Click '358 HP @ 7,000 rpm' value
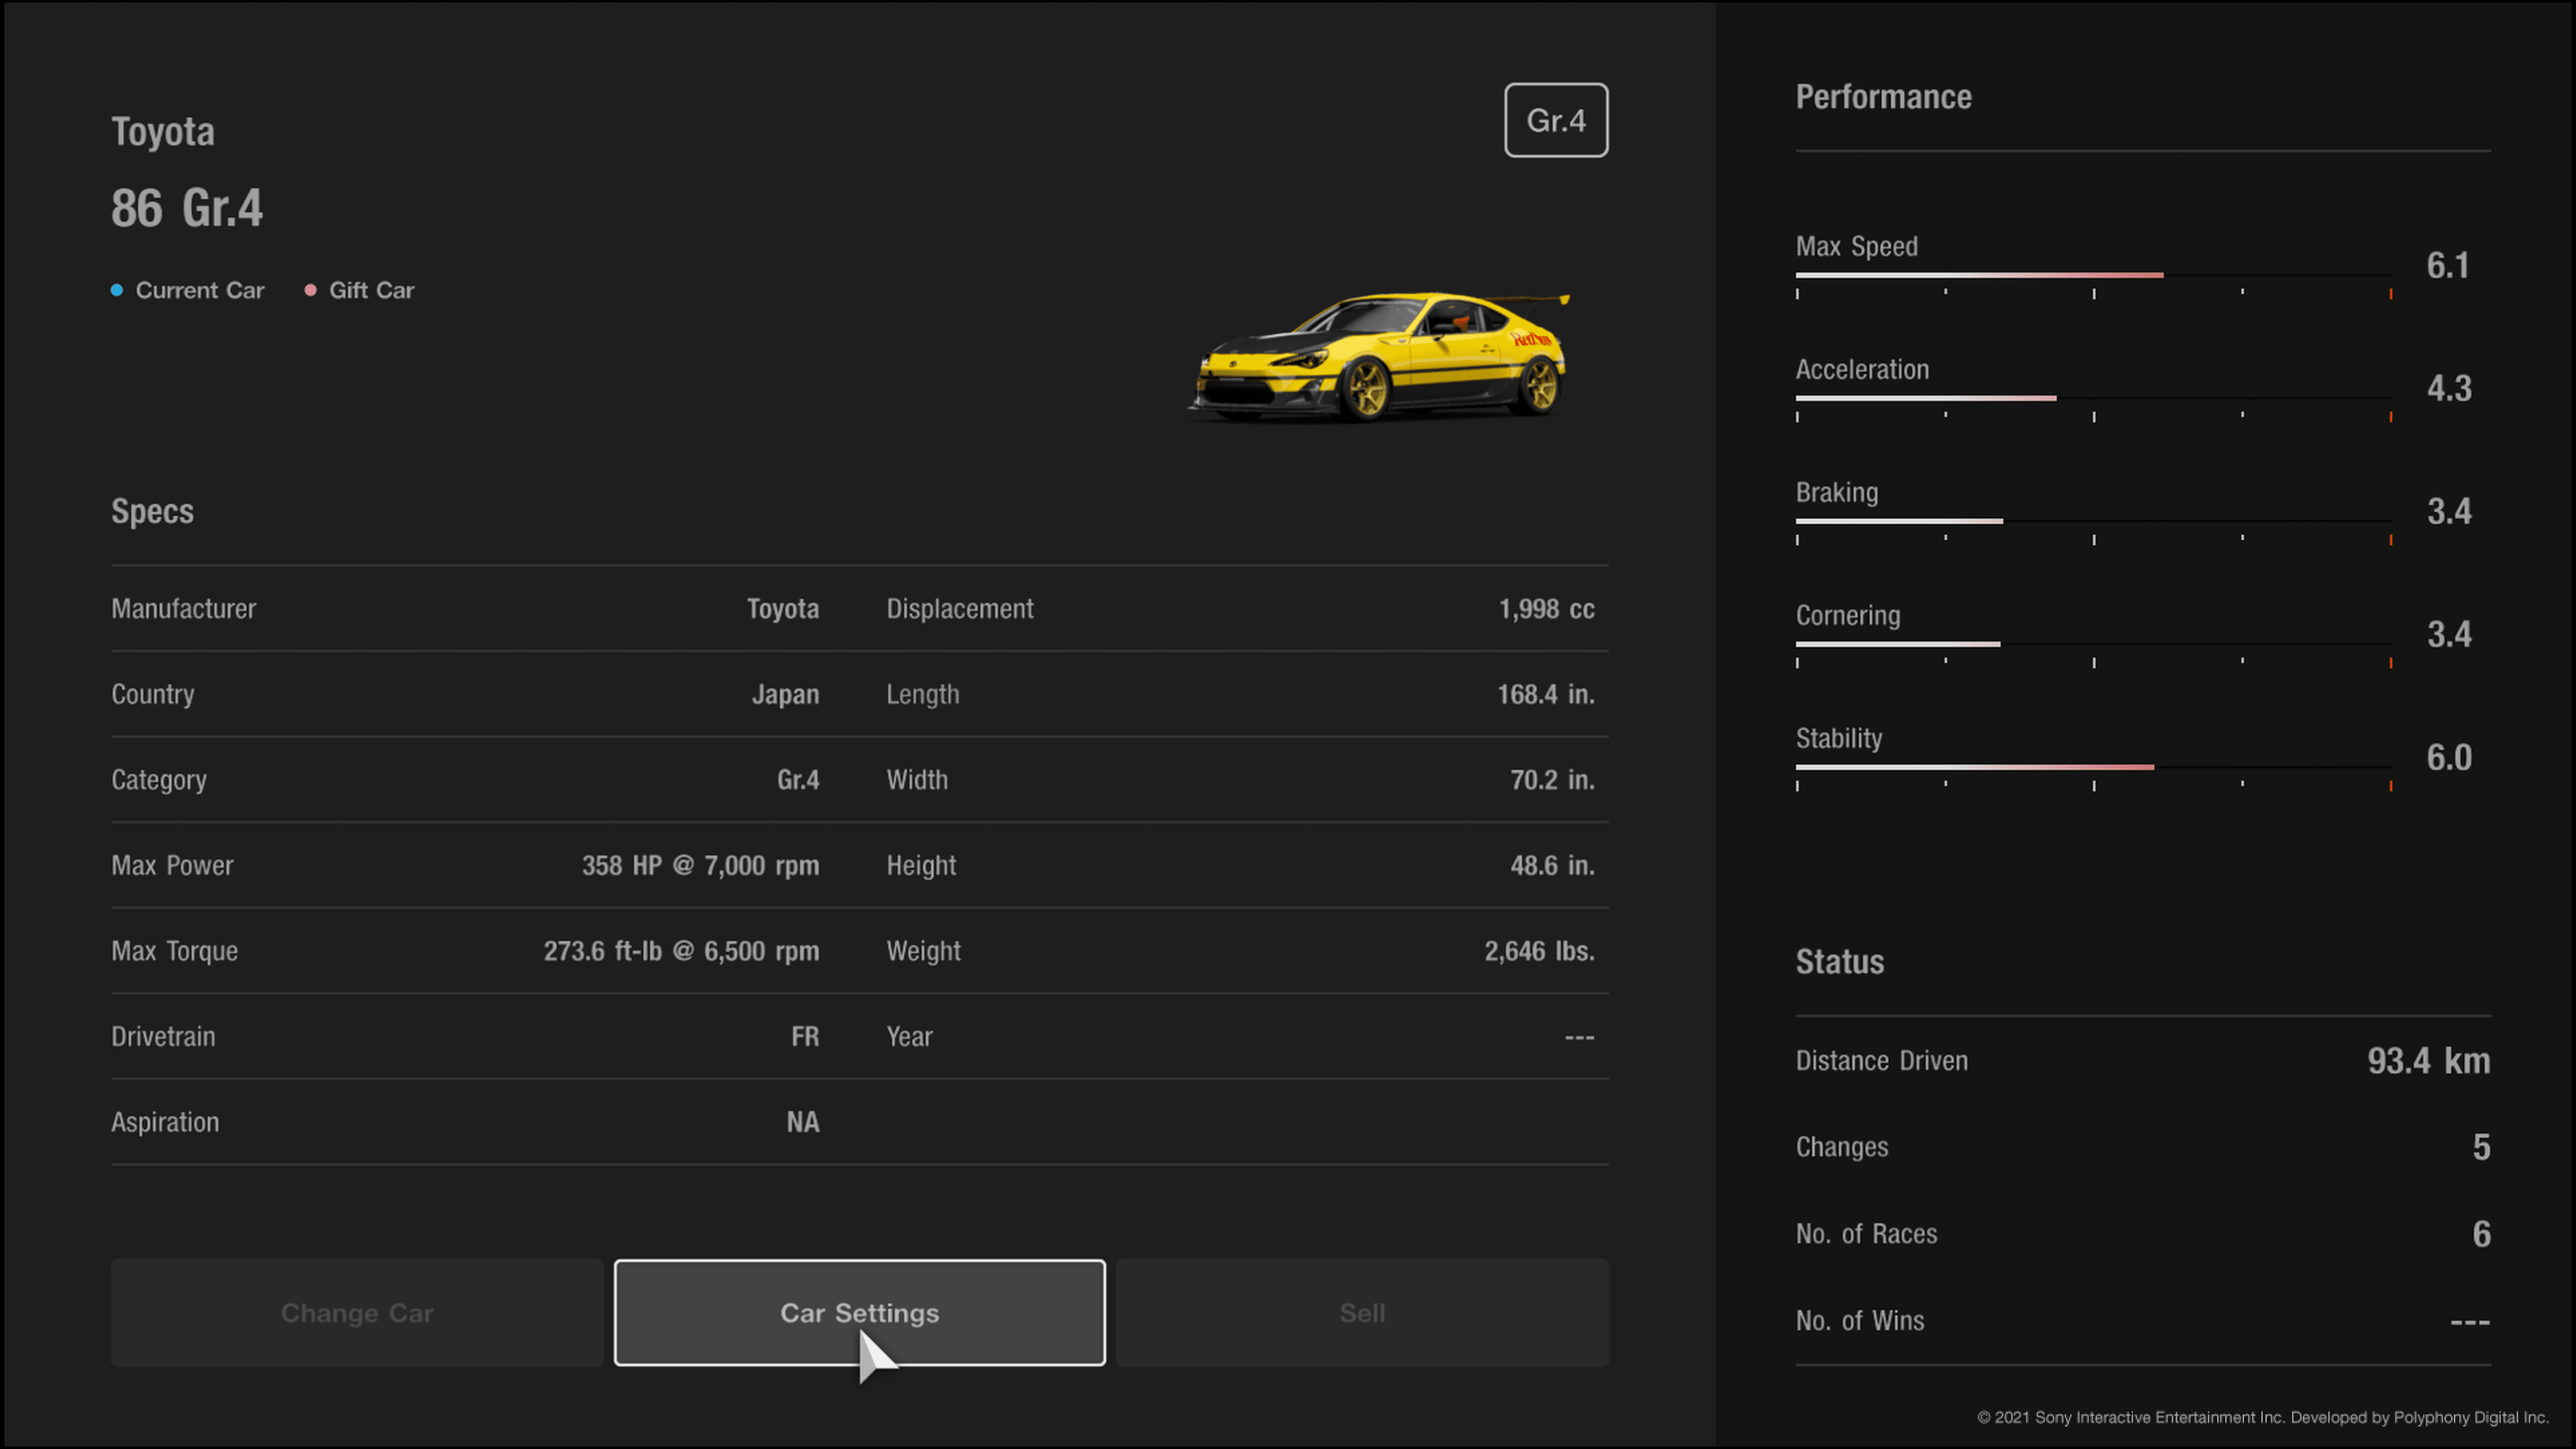 [700, 865]
